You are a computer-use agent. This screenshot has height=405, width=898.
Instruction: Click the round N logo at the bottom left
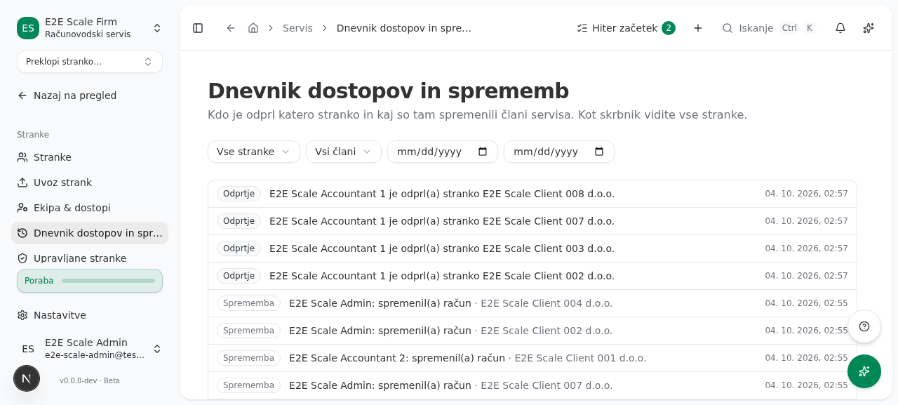pos(27,378)
